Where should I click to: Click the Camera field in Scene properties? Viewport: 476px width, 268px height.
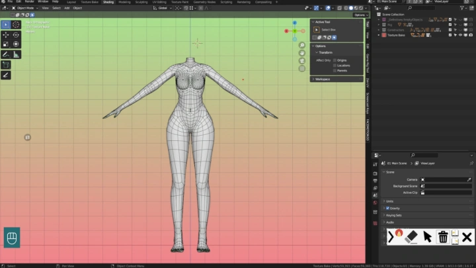click(x=445, y=179)
